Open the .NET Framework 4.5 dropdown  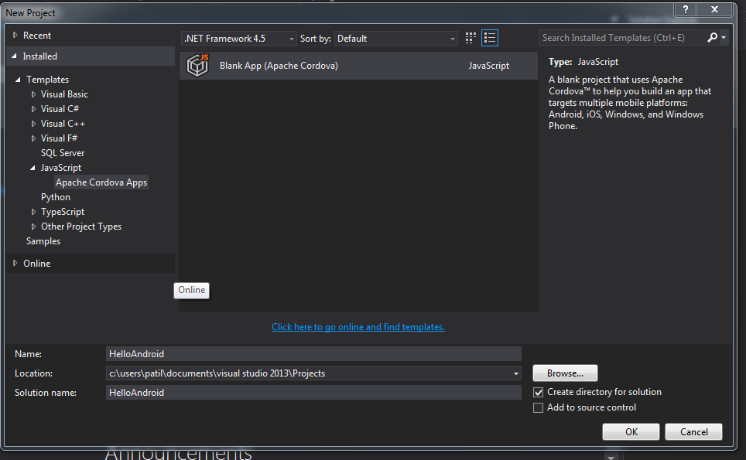[239, 39]
